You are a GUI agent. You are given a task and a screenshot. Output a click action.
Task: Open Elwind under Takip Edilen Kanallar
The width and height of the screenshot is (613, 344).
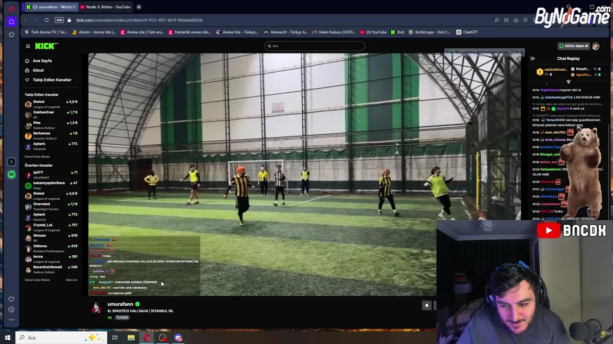(x=51, y=104)
